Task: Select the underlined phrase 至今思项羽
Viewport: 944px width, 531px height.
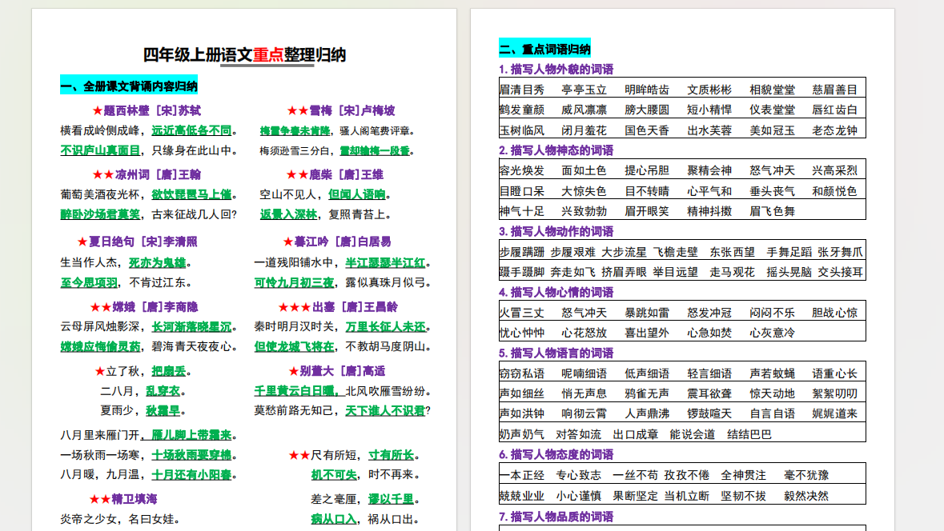Action: (89, 282)
